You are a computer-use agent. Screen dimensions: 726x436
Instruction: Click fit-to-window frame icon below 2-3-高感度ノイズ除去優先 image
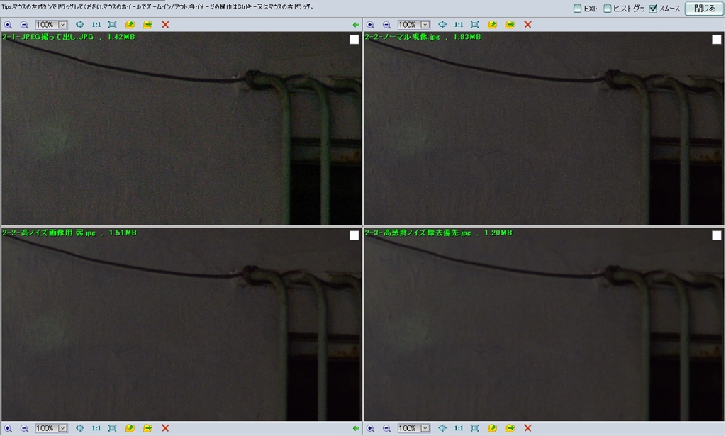[475, 428]
